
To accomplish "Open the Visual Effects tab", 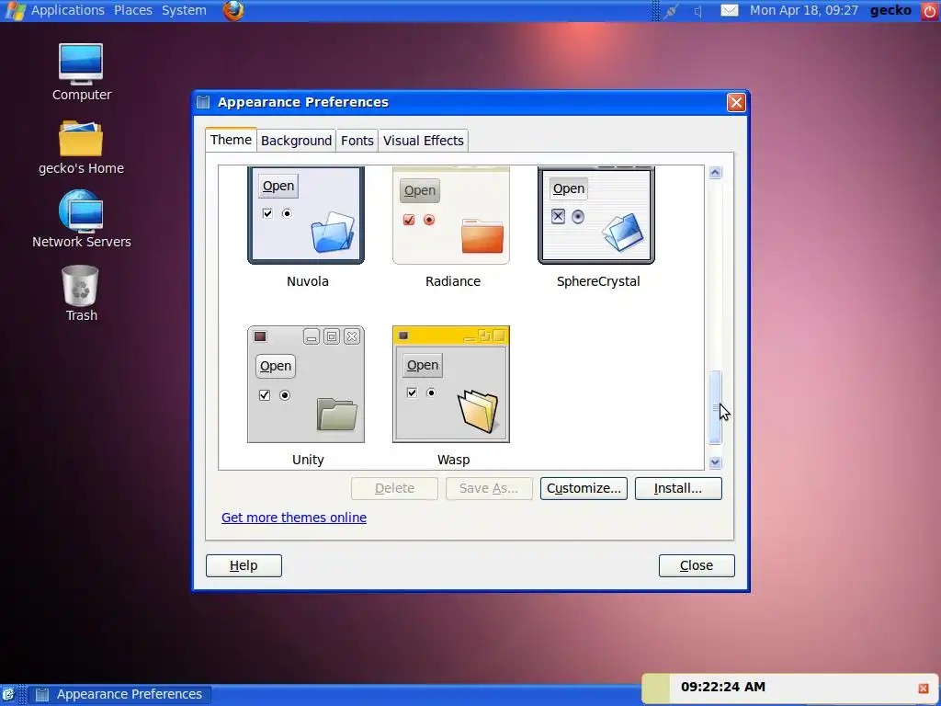I will click(x=424, y=141).
